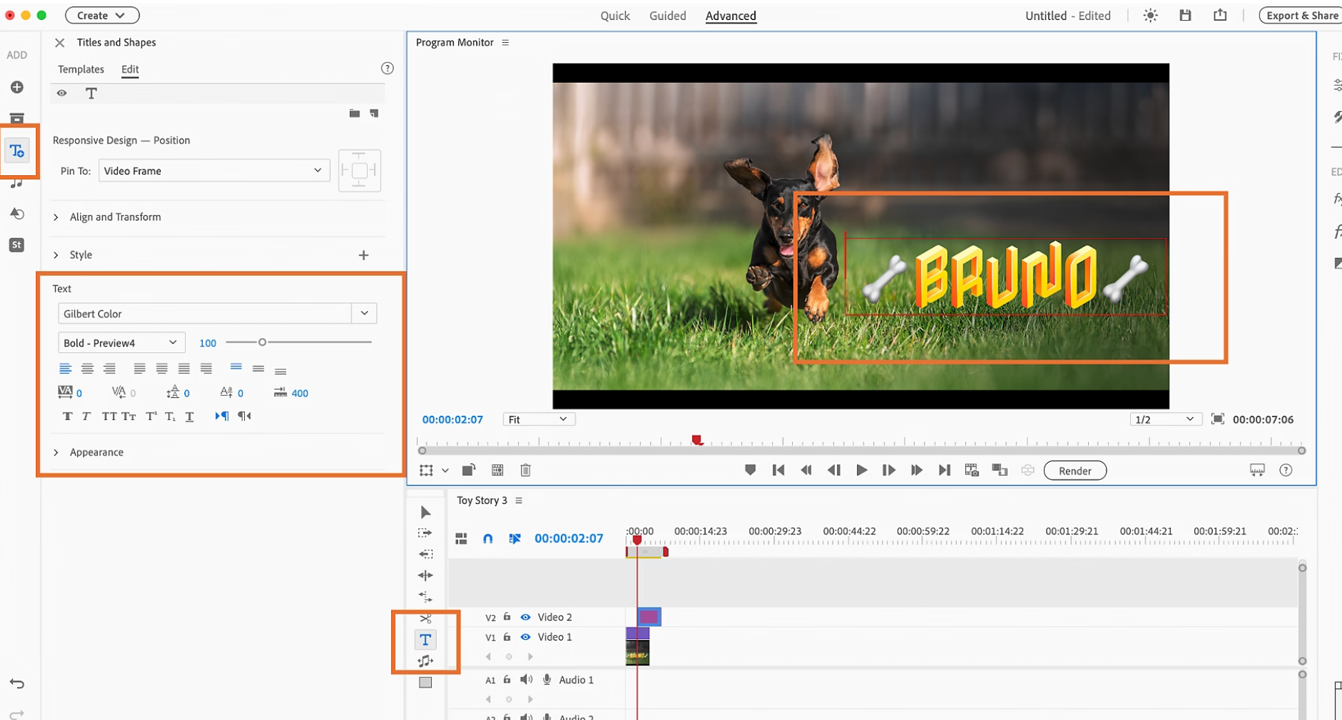The image size is (1342, 720).
Task: Click the undo arrow icon
Action: click(x=17, y=683)
